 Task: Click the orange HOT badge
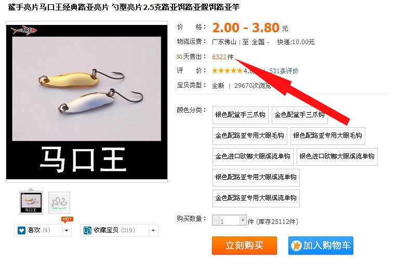click(x=67, y=219)
